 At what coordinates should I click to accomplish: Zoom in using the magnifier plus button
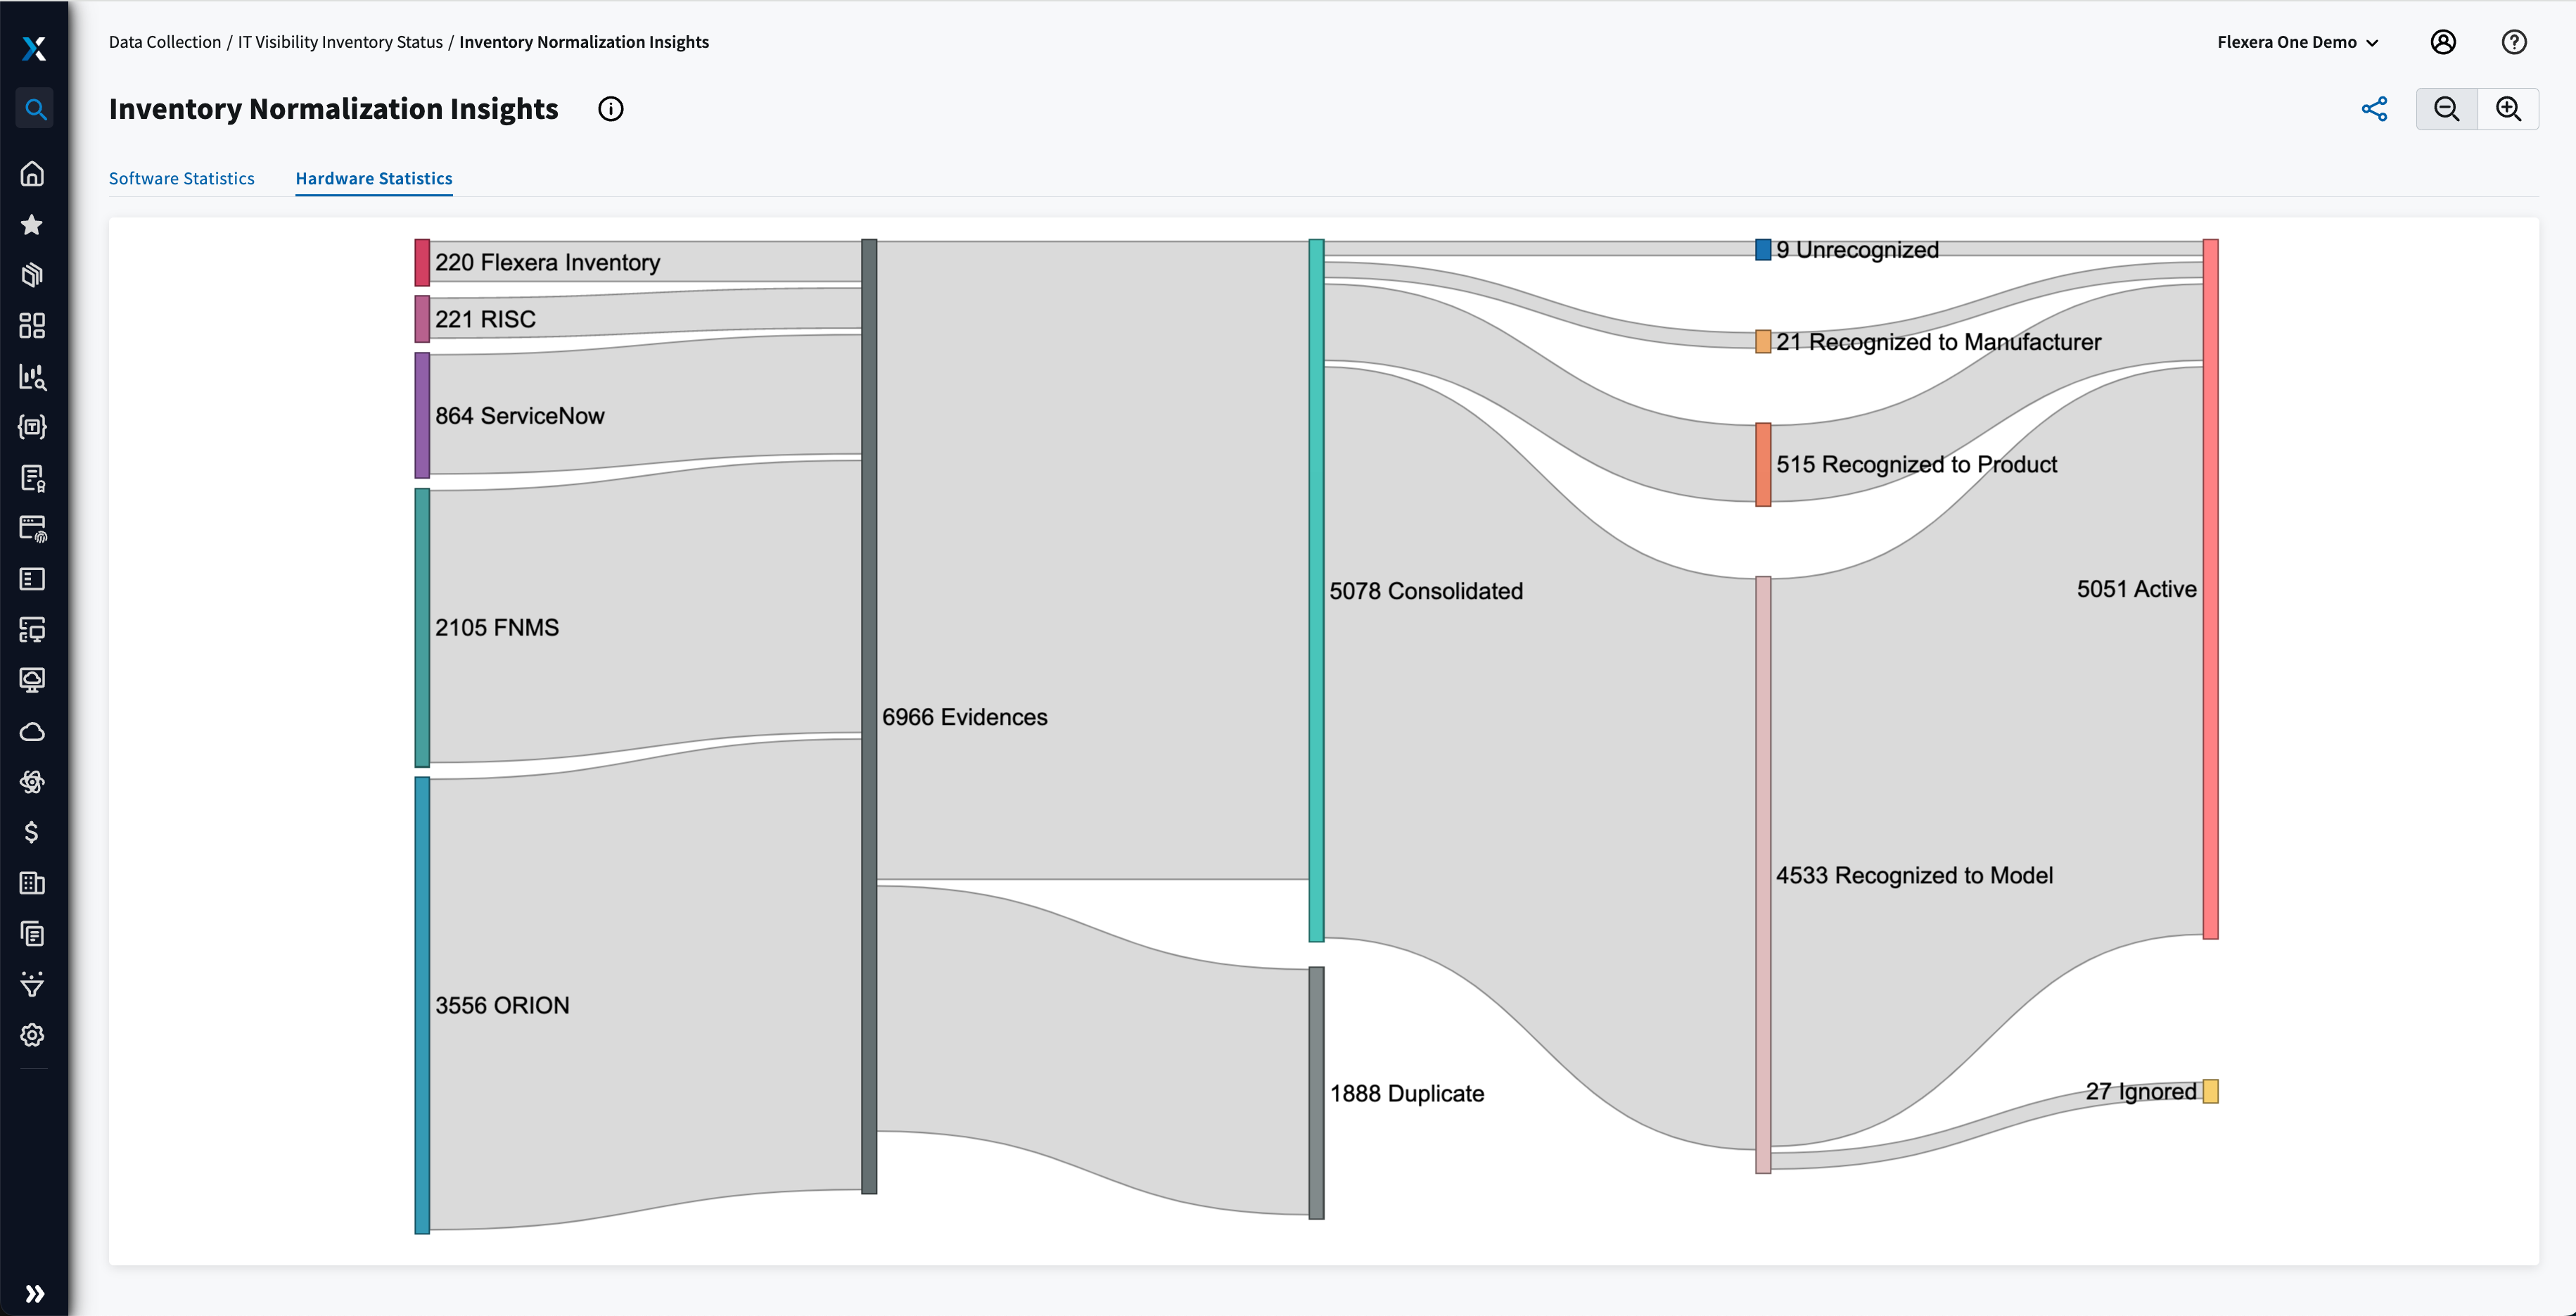(x=2509, y=108)
